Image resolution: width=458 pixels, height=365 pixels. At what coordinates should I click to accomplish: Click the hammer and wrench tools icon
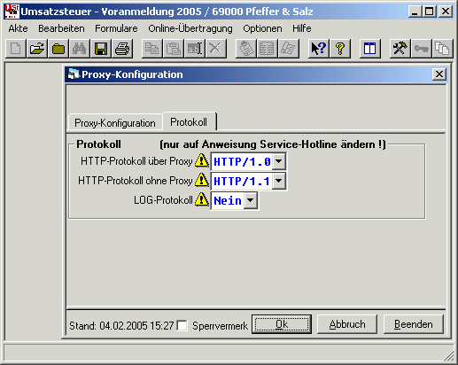[x=400, y=49]
